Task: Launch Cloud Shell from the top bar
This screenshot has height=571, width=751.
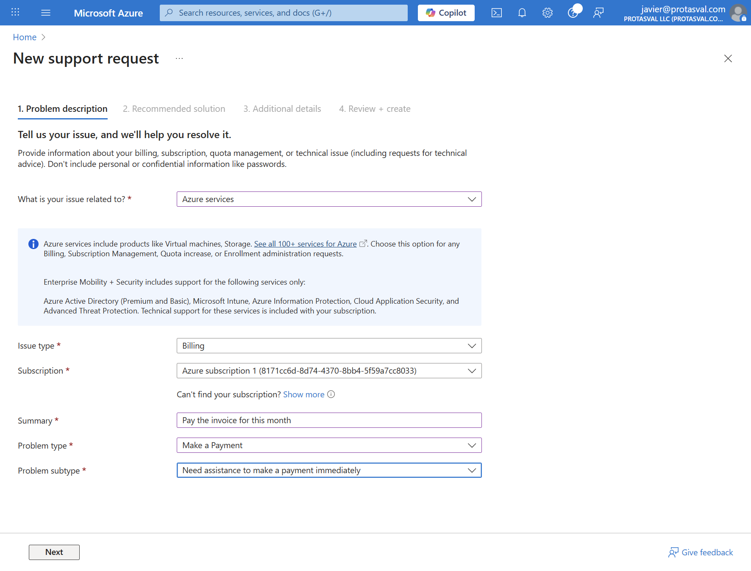Action: (x=497, y=13)
